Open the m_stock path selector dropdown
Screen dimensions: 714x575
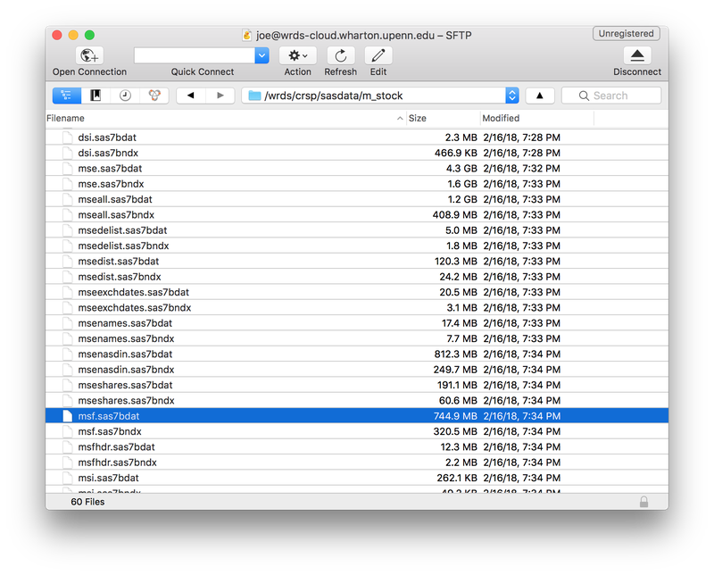512,95
